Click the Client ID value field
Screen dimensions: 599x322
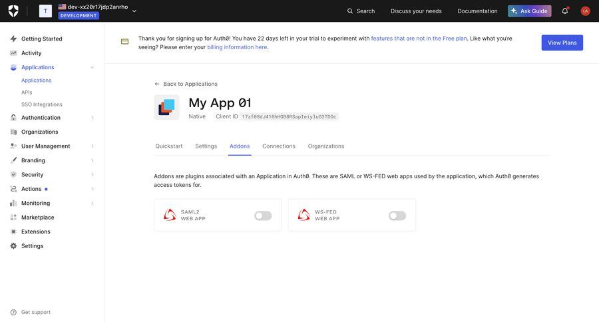coord(289,116)
